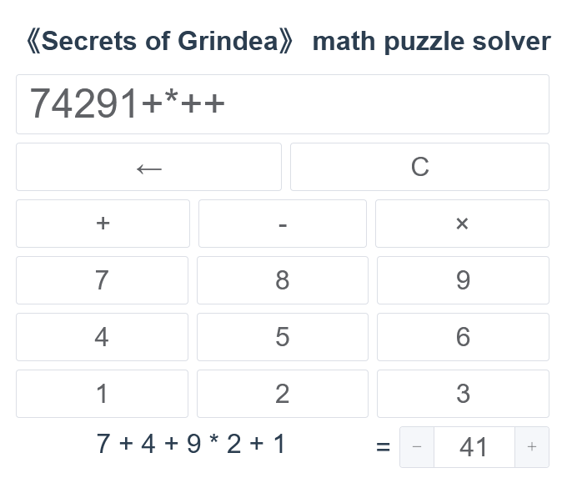Tap the digit 2 key
The image size is (572, 483).
tap(283, 394)
